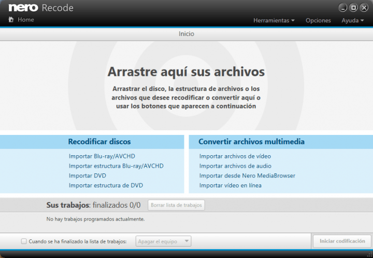Choose Importar estructura de DVD
The image size is (373, 258).
click(106, 185)
